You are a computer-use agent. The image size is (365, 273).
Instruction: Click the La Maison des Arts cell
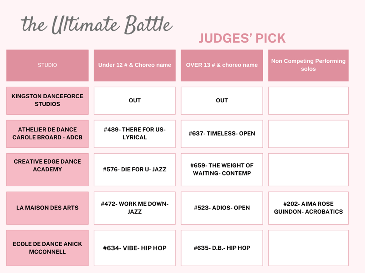tap(48, 208)
